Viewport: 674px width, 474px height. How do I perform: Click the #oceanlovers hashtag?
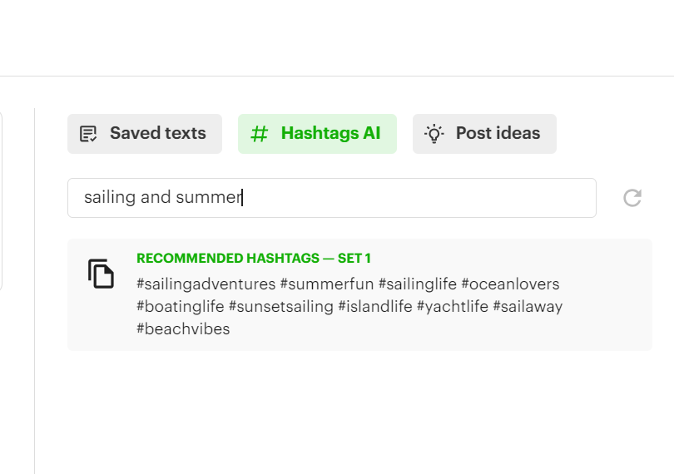point(510,284)
